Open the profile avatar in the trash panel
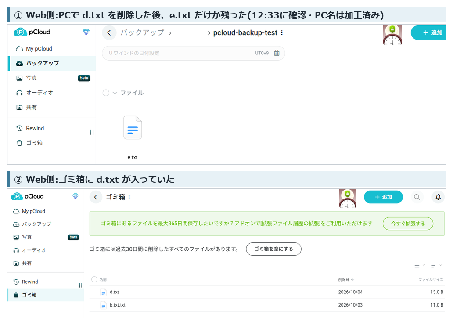 348,199
